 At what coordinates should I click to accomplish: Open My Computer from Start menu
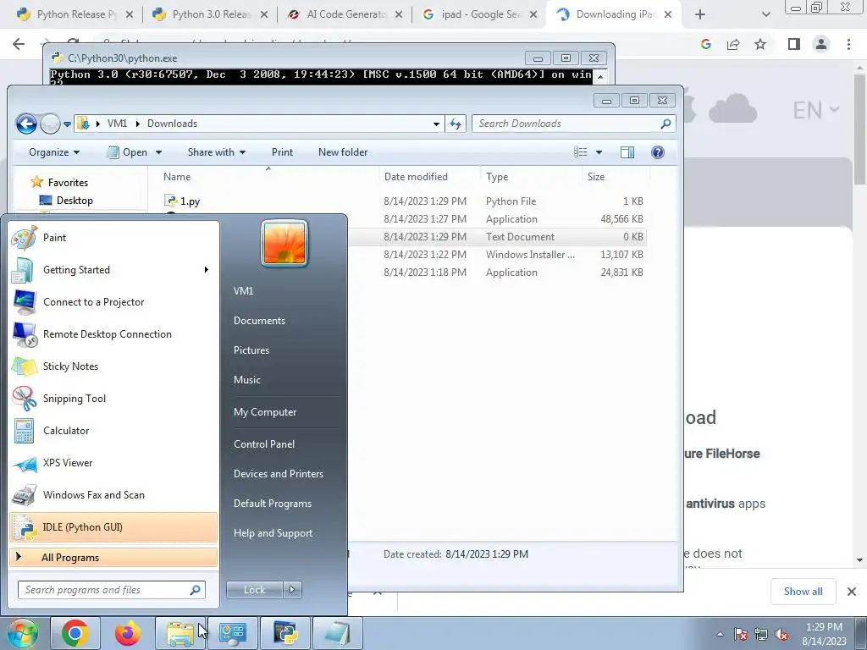(x=265, y=412)
